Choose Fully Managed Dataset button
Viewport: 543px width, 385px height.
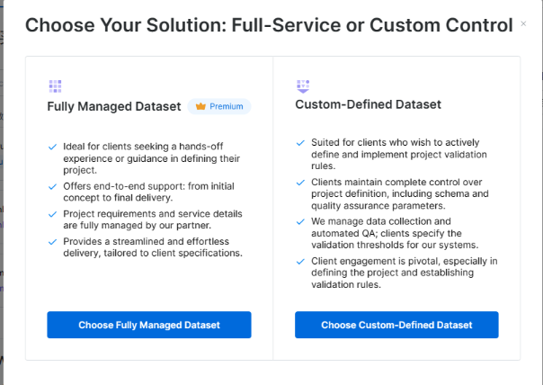(x=149, y=325)
